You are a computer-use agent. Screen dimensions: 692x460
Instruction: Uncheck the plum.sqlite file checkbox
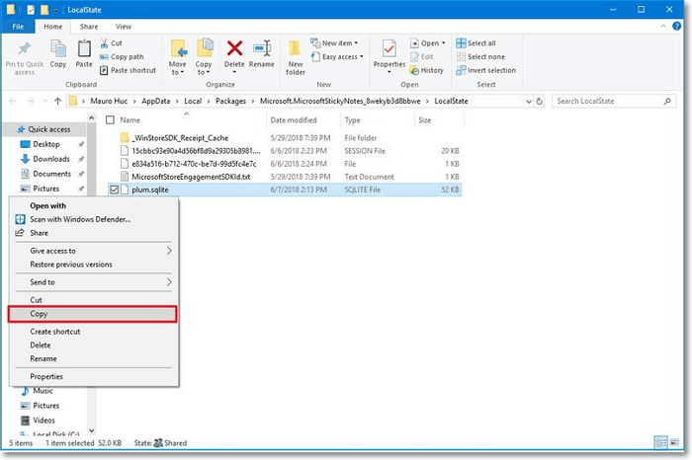[115, 189]
